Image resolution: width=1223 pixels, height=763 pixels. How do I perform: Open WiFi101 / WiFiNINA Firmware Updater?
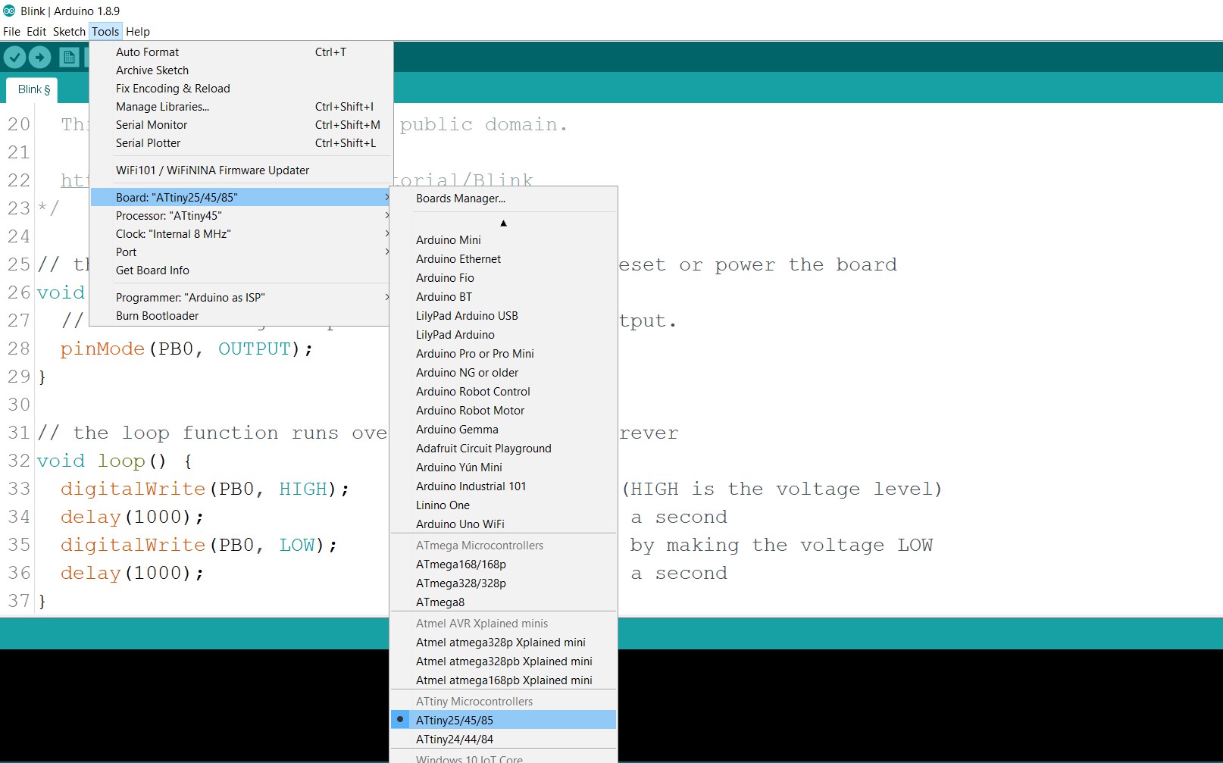click(x=241, y=170)
